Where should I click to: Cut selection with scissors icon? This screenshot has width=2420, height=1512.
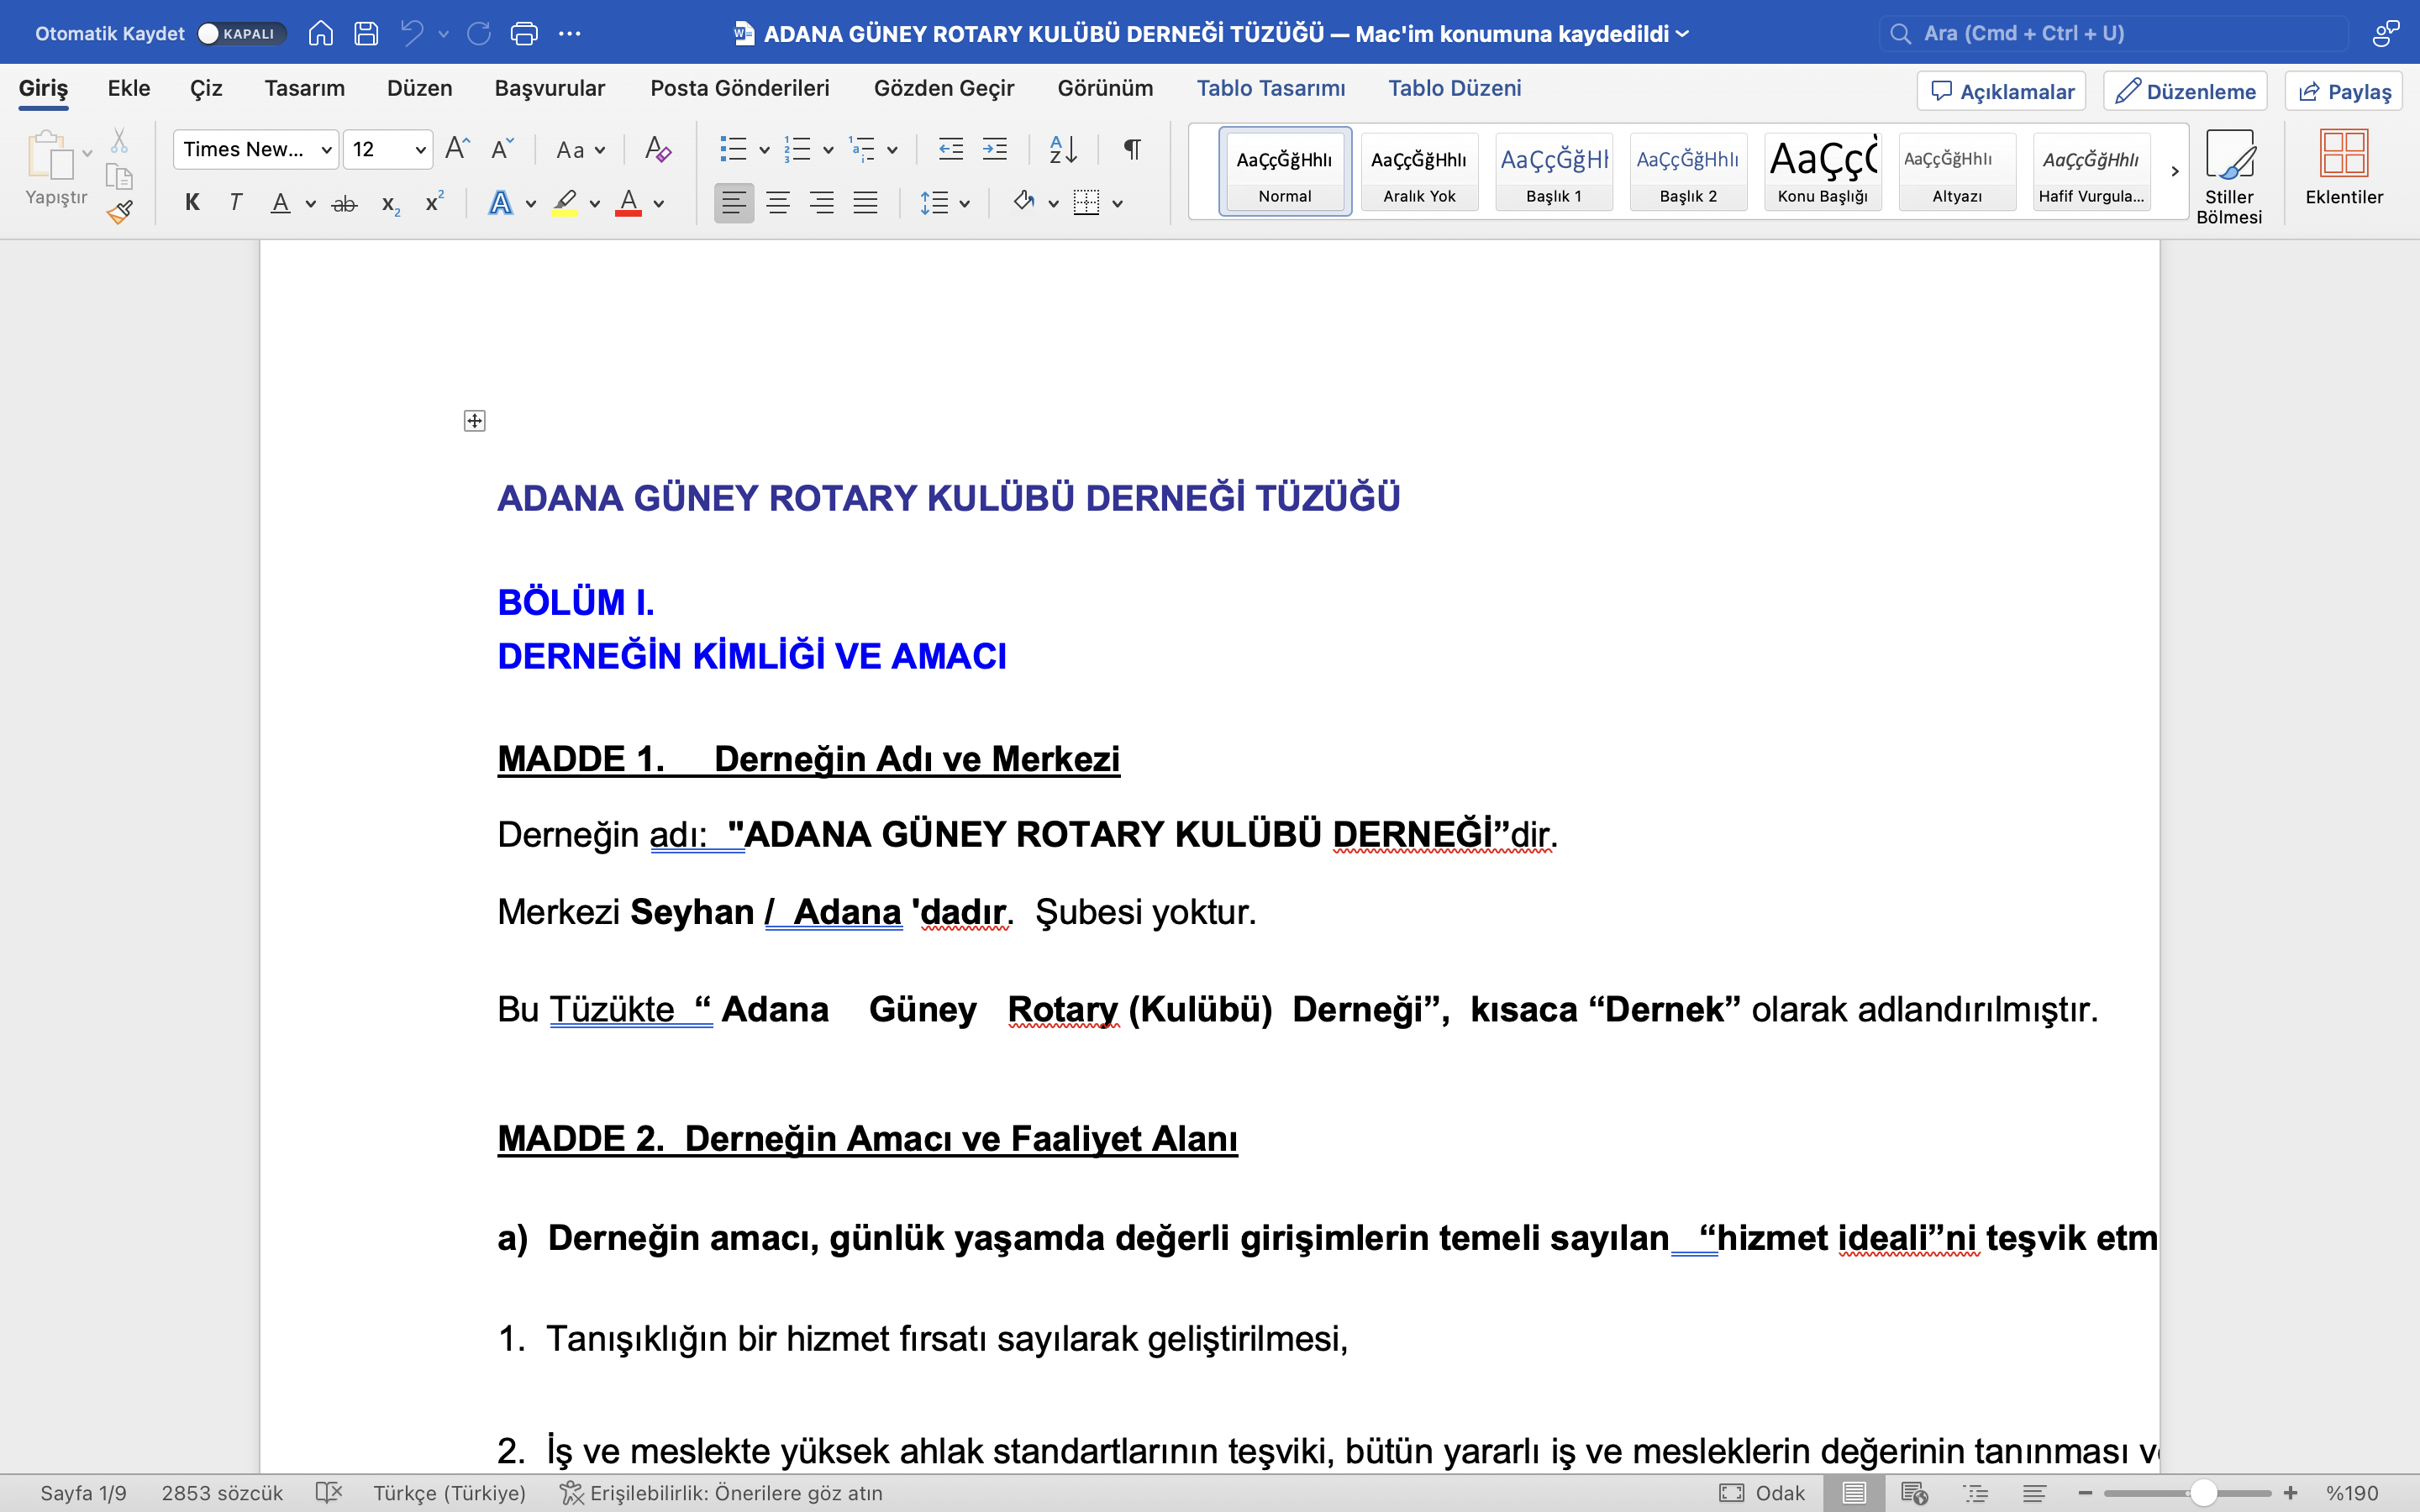click(119, 140)
